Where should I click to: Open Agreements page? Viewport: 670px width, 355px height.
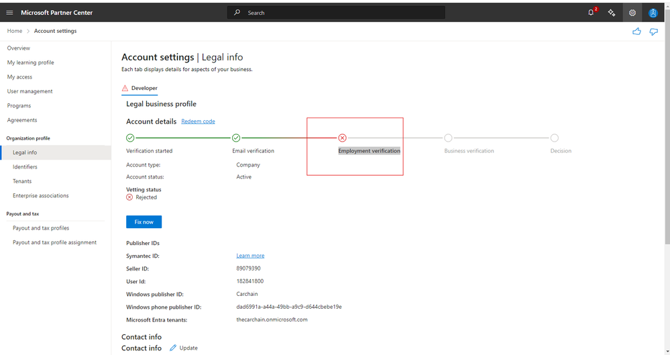[x=21, y=120]
